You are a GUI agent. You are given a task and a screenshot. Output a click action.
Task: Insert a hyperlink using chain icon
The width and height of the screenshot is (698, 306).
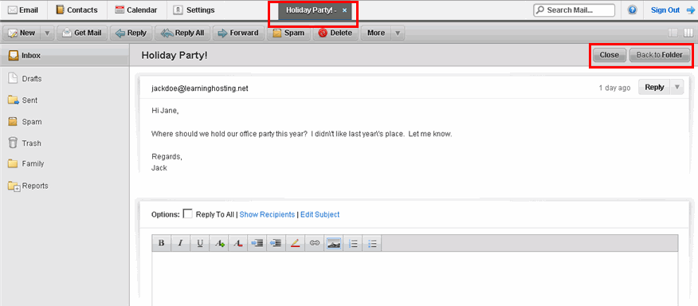click(315, 243)
